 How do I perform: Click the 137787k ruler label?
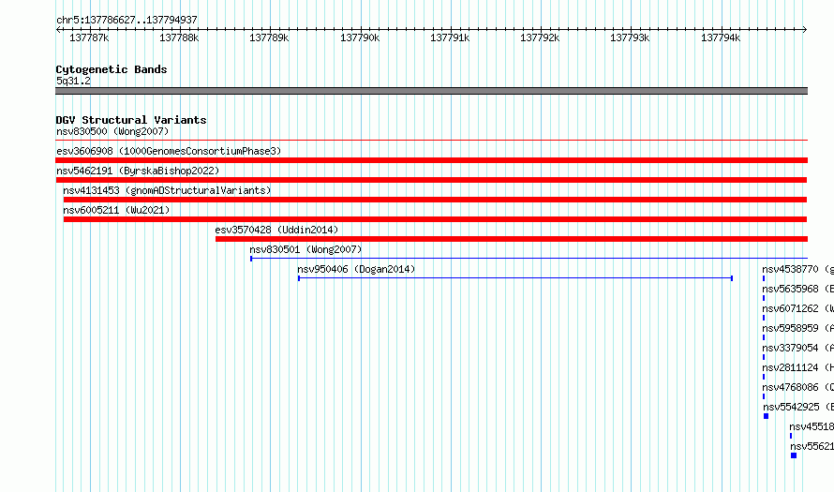[89, 37]
